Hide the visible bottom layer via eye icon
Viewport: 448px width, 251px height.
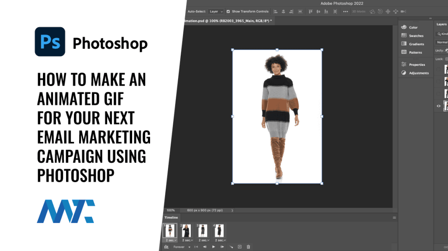(438, 106)
